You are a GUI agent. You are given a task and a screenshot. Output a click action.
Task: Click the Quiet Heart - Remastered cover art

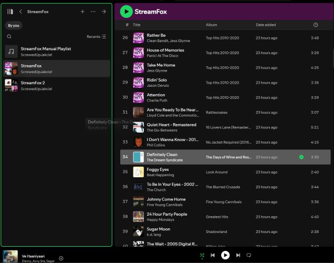pos(139,127)
